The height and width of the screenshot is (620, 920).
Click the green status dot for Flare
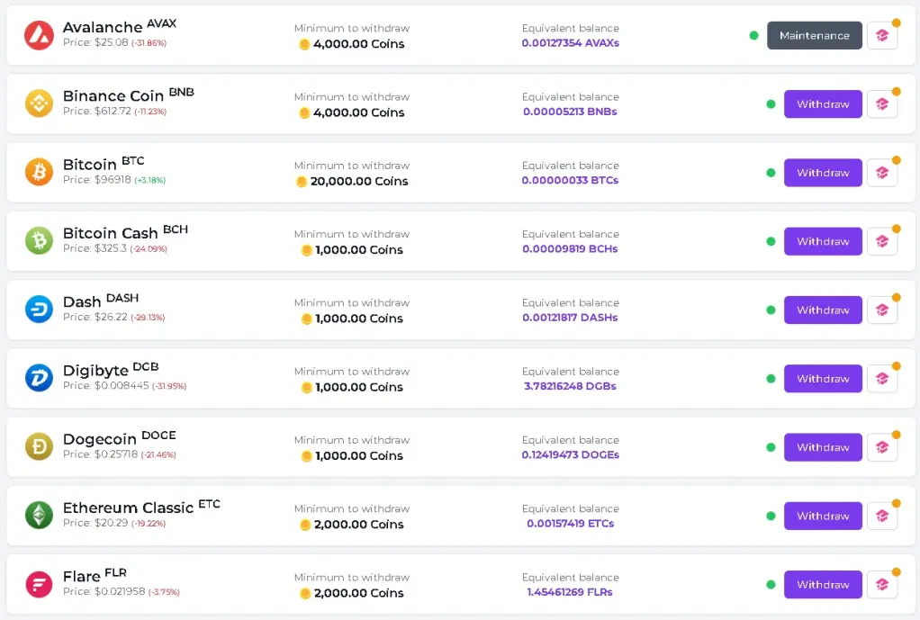[771, 584]
